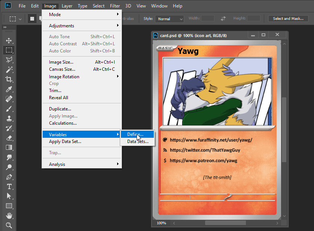Image resolution: width=314 pixels, height=231 pixels.
Task: Open the Filter menu
Action: 115,6
